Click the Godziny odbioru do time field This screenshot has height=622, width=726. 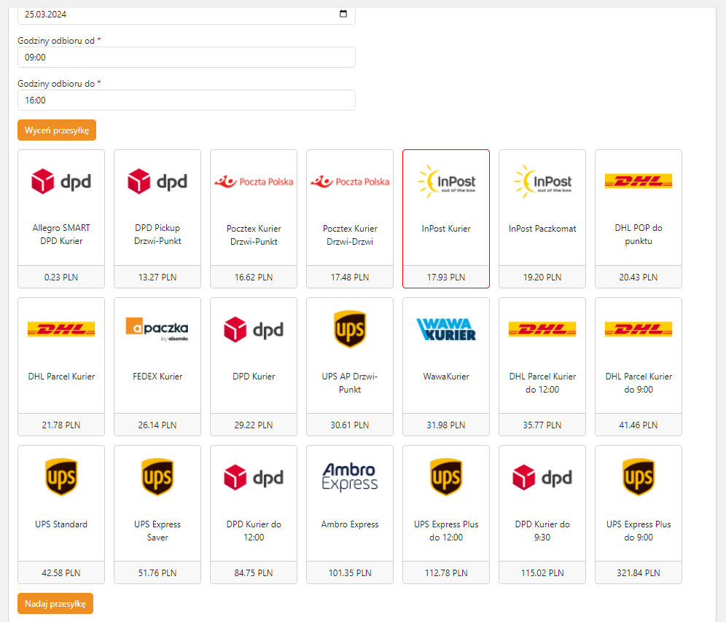tap(186, 101)
